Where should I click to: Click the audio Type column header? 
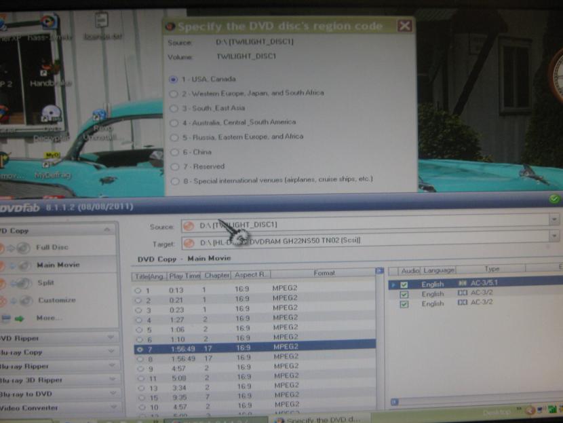pyautogui.click(x=491, y=269)
